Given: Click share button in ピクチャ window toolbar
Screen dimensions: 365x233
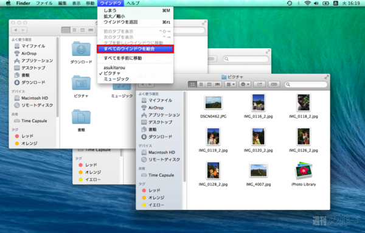Looking at the screenshot, I should click(x=259, y=85).
